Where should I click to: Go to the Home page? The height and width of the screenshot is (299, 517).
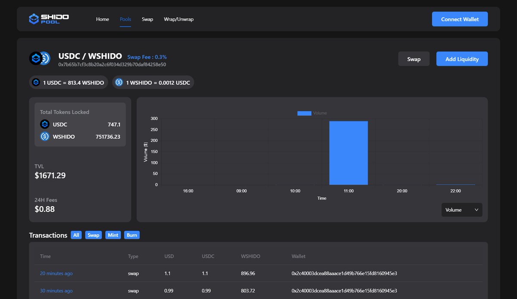coord(103,19)
